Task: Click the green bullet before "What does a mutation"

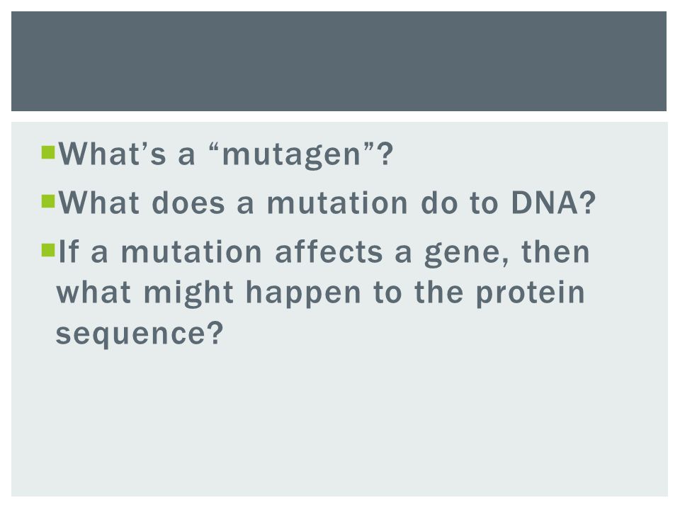Action: 48,202
